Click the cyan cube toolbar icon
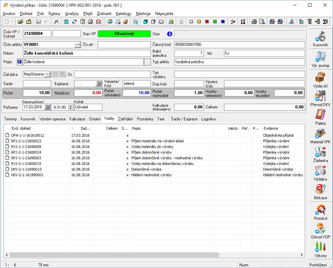333x268 pixels. point(146,22)
